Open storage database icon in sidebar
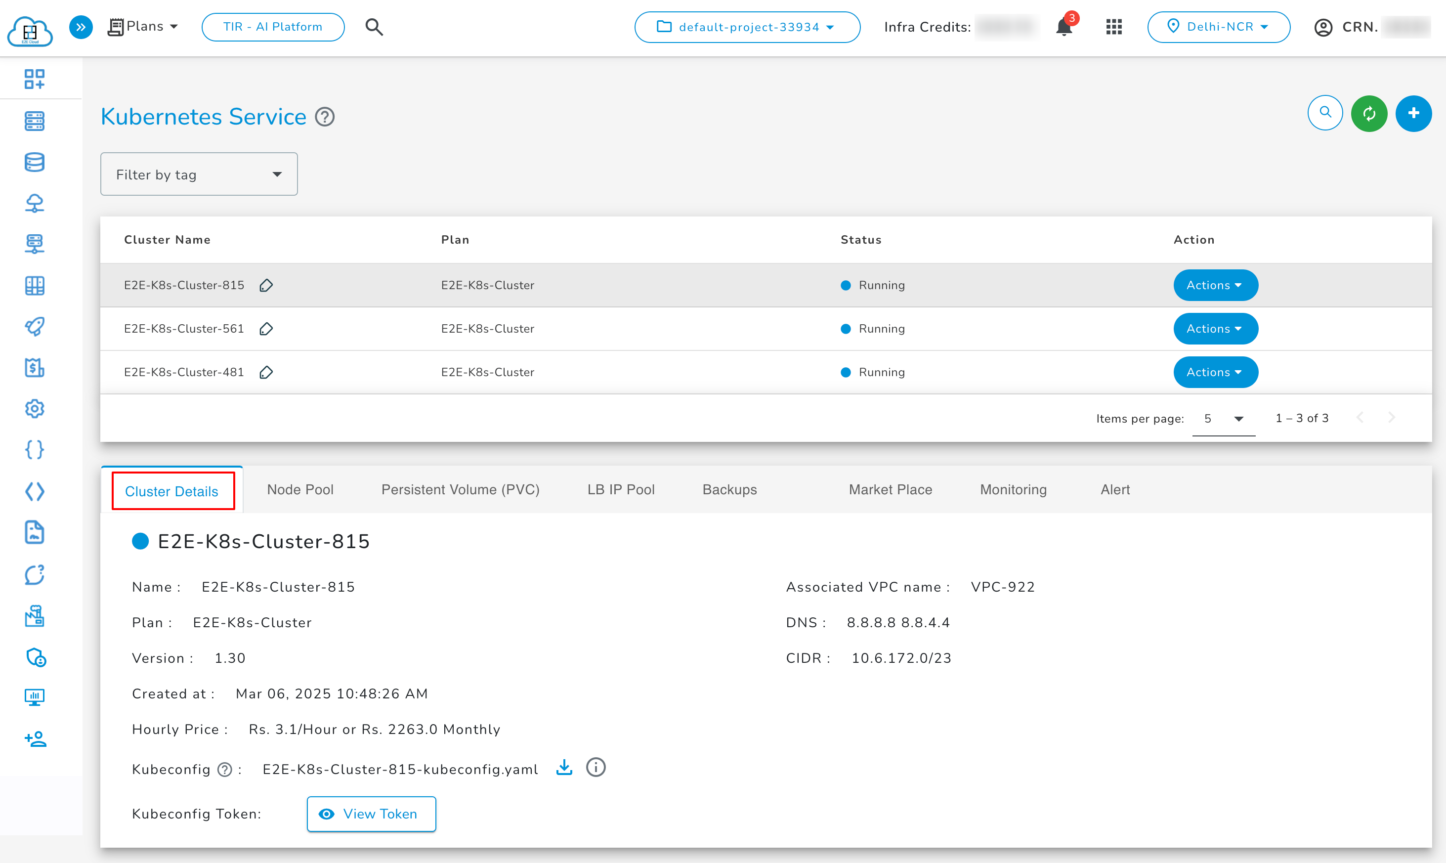 34,162
